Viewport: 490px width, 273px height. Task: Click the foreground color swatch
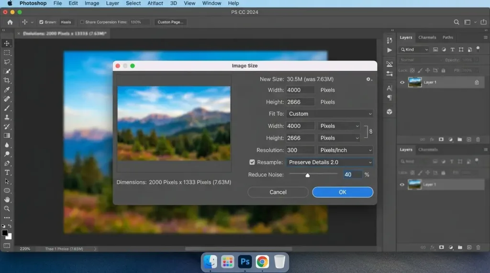coord(5,233)
